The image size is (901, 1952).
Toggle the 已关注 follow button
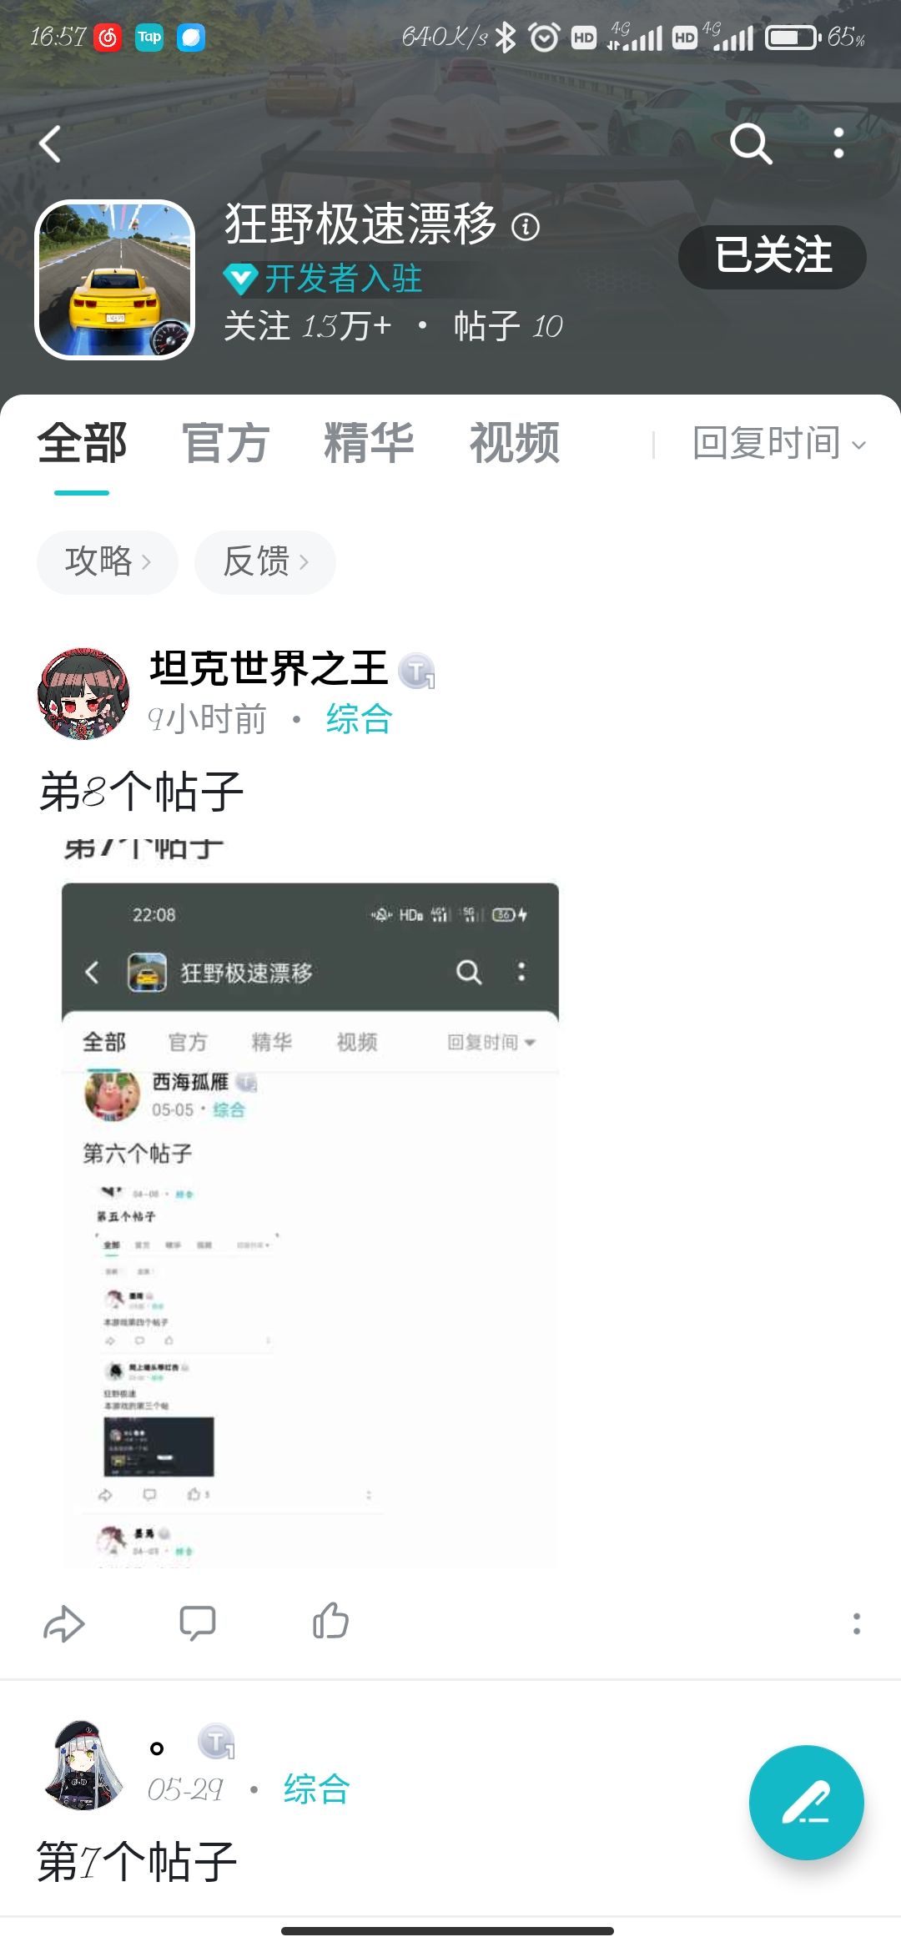click(773, 257)
